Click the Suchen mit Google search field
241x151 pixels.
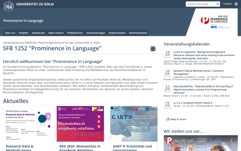point(200,4)
